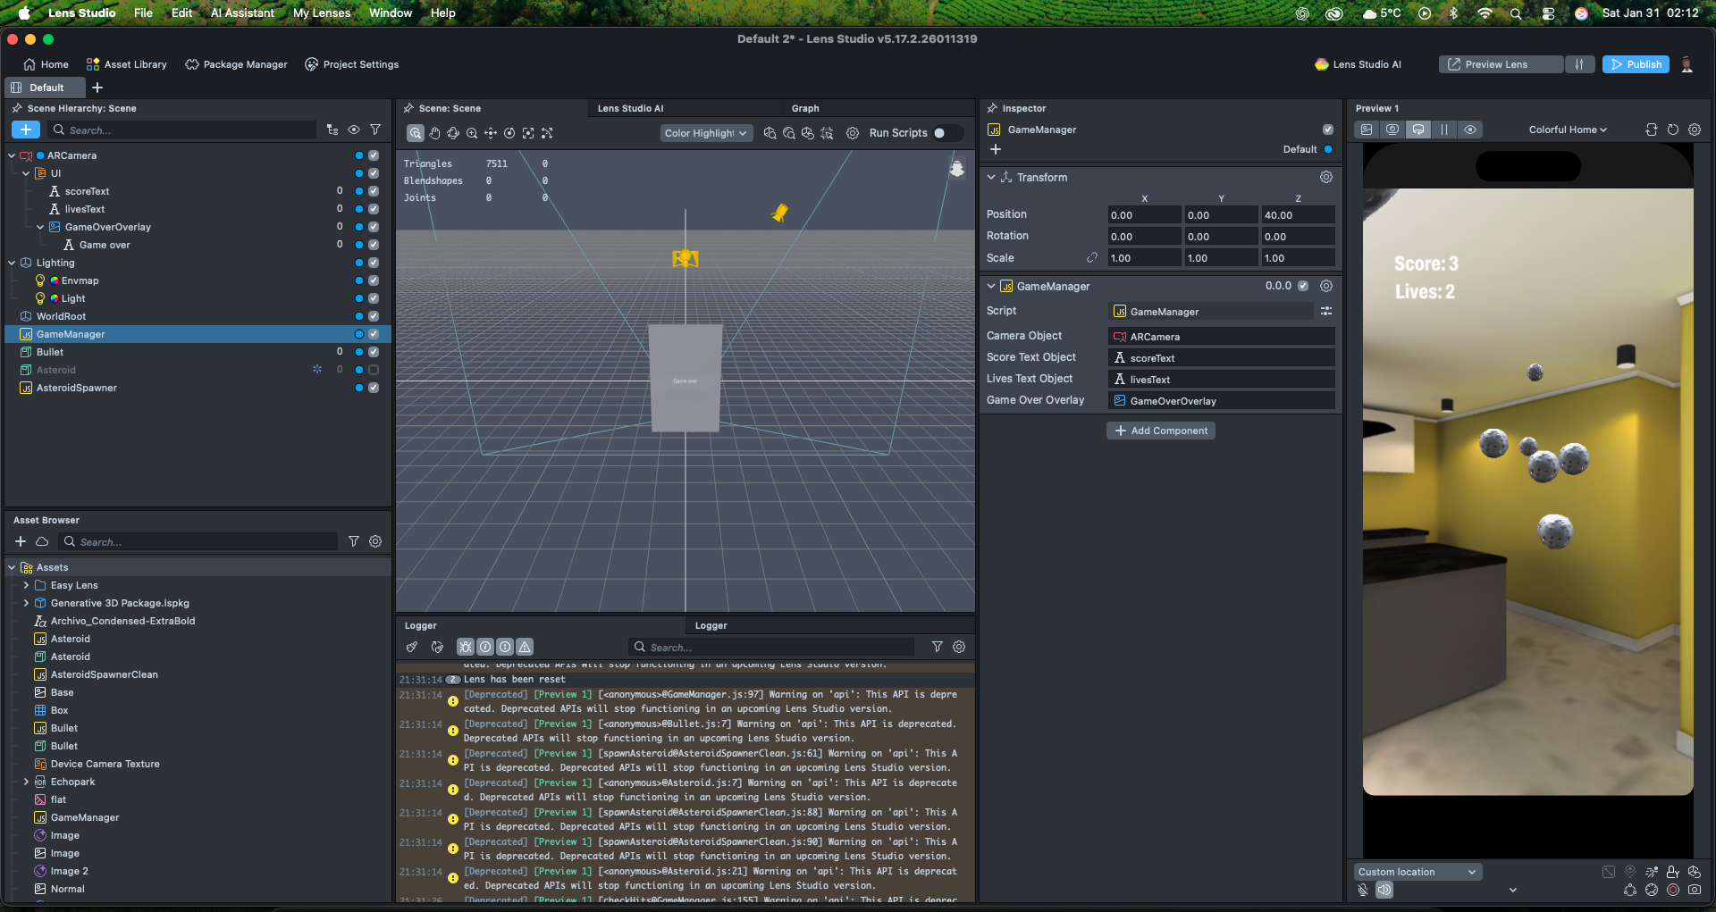Uncheck the AsteroidSpawner checkbox in hierarchy

[374, 388]
